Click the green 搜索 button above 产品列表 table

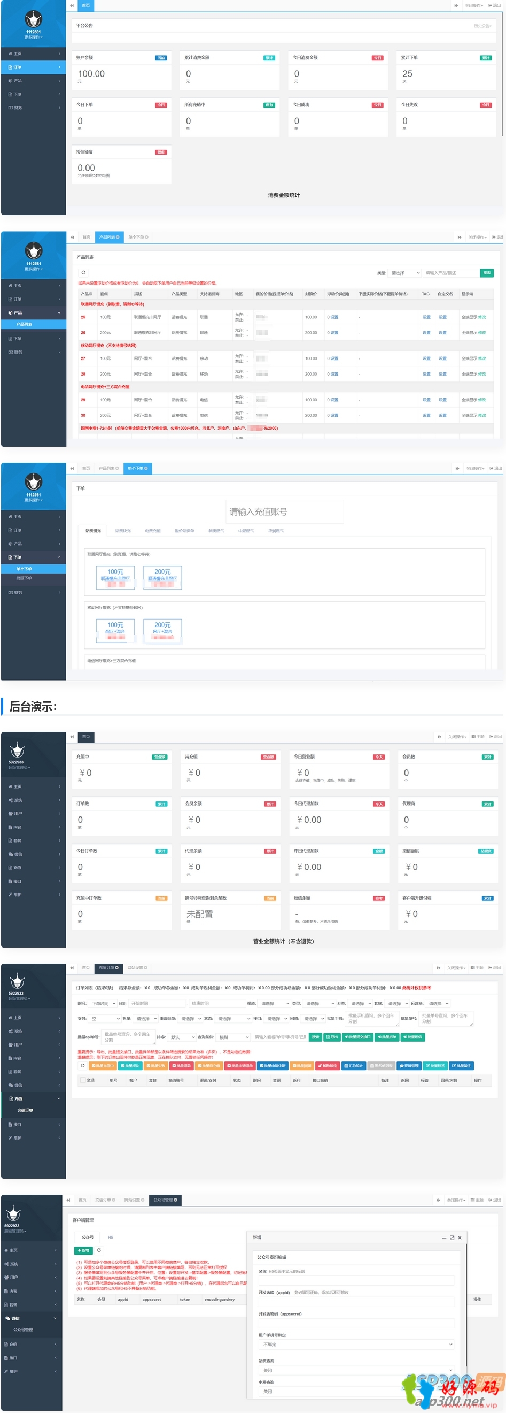click(x=487, y=273)
